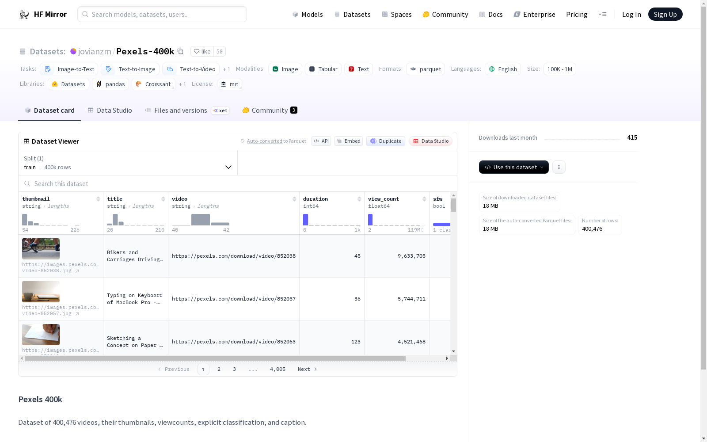Click the Log In link
707x442 pixels.
[x=631, y=14]
